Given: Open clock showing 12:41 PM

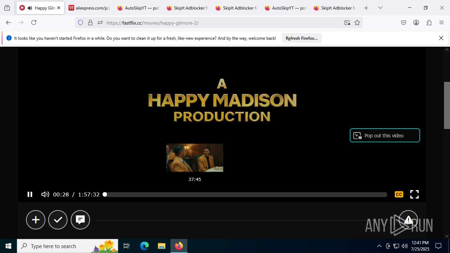Looking at the screenshot, I should tap(420, 246).
